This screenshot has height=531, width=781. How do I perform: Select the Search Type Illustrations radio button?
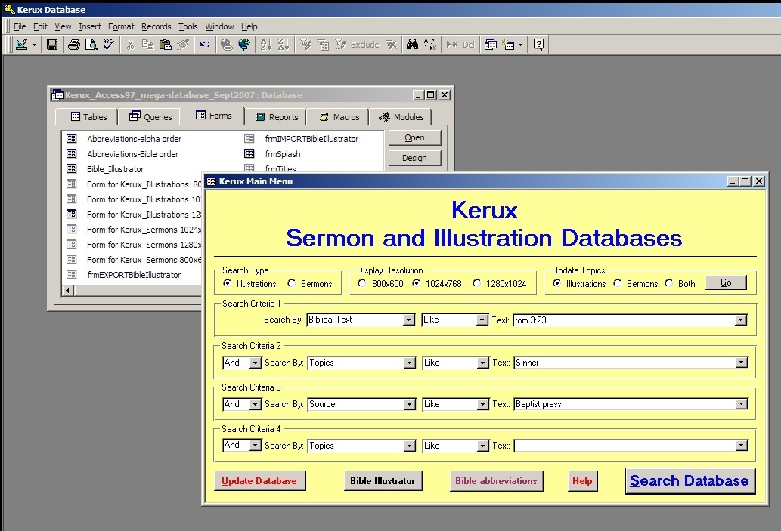227,283
